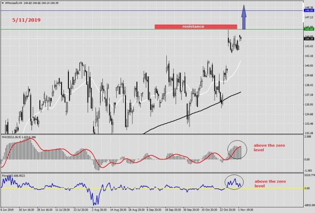Click the 5/11/2019 date label

click(28, 20)
